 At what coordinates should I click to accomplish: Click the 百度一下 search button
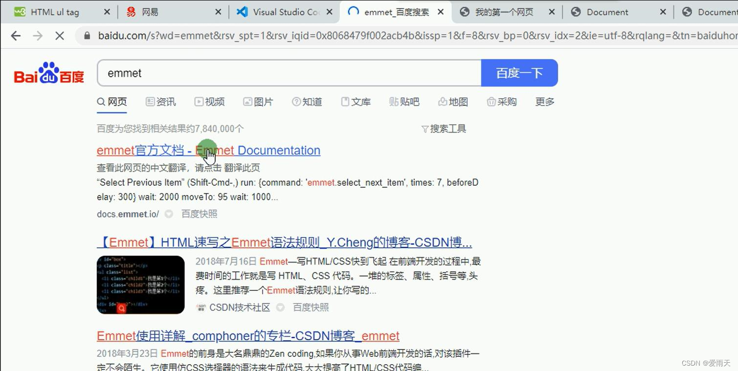coord(519,72)
